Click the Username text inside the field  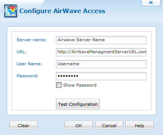tap(68, 64)
